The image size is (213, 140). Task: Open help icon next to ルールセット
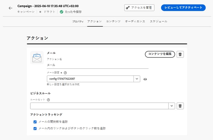pyautogui.click(x=48, y=100)
